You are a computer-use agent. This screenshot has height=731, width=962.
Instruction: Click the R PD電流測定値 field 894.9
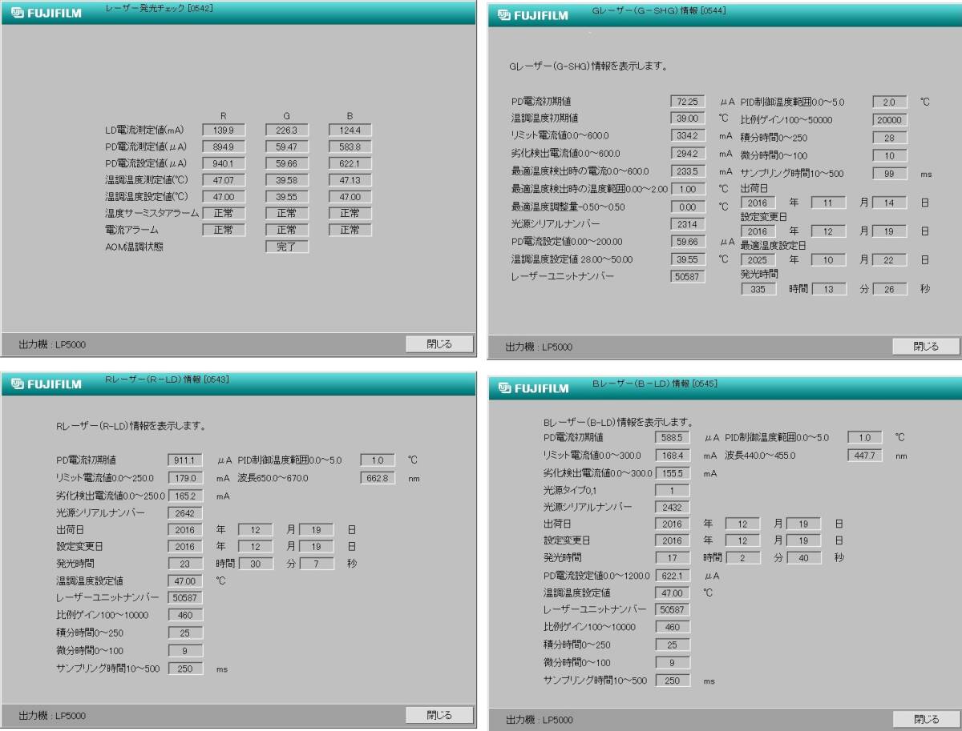click(x=223, y=147)
